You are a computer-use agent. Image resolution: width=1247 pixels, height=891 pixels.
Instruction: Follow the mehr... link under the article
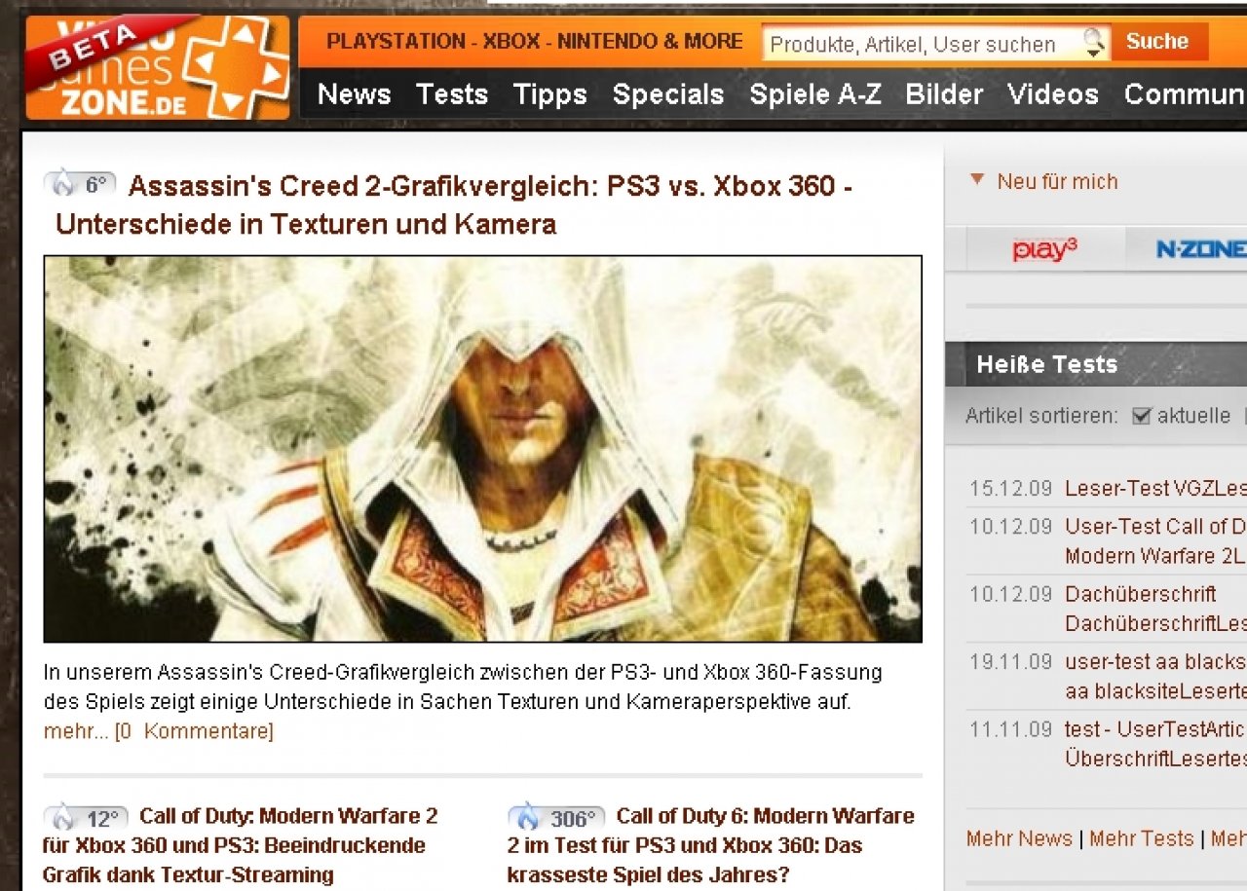pyautogui.click(x=76, y=731)
